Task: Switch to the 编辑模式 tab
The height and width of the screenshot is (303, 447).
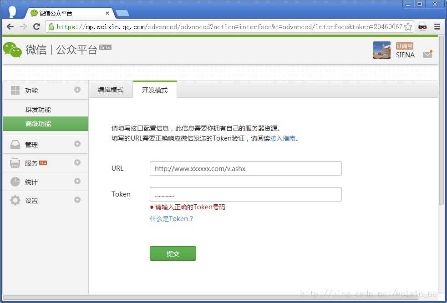Action: [111, 90]
